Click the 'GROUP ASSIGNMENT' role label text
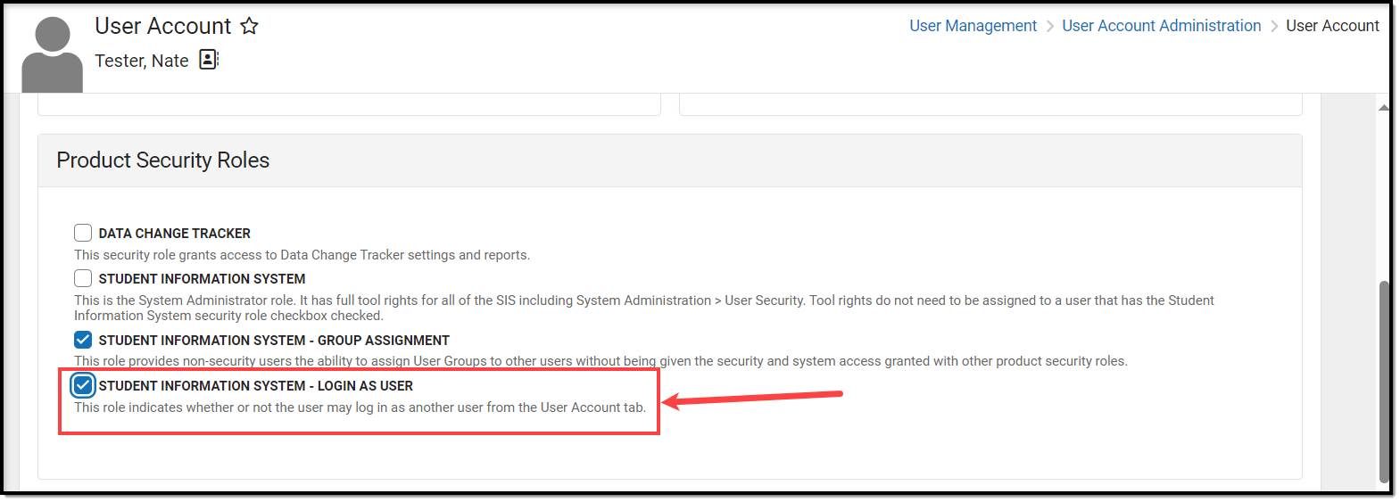The height and width of the screenshot is (502, 1400). (274, 341)
